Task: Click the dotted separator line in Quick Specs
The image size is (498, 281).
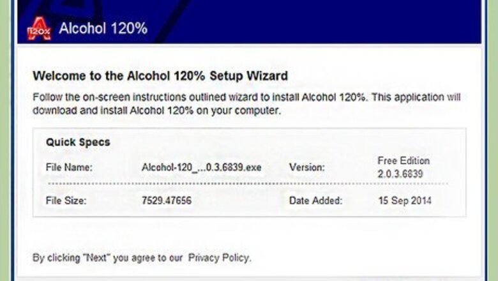Action: [248, 184]
